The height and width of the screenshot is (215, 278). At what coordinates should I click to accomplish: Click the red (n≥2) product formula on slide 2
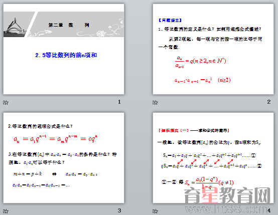[202, 80]
